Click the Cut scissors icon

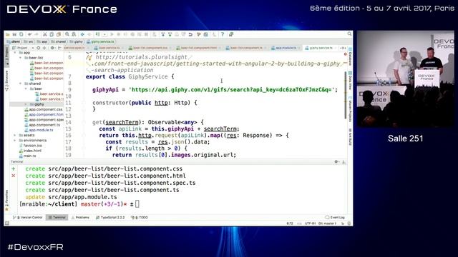point(44,34)
